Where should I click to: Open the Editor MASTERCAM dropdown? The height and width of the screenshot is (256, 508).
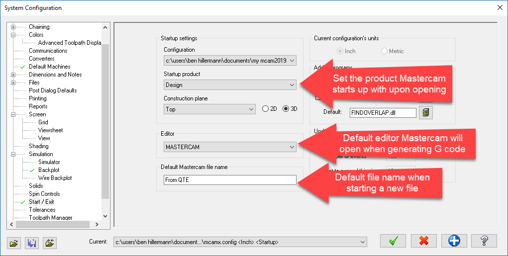230,147
